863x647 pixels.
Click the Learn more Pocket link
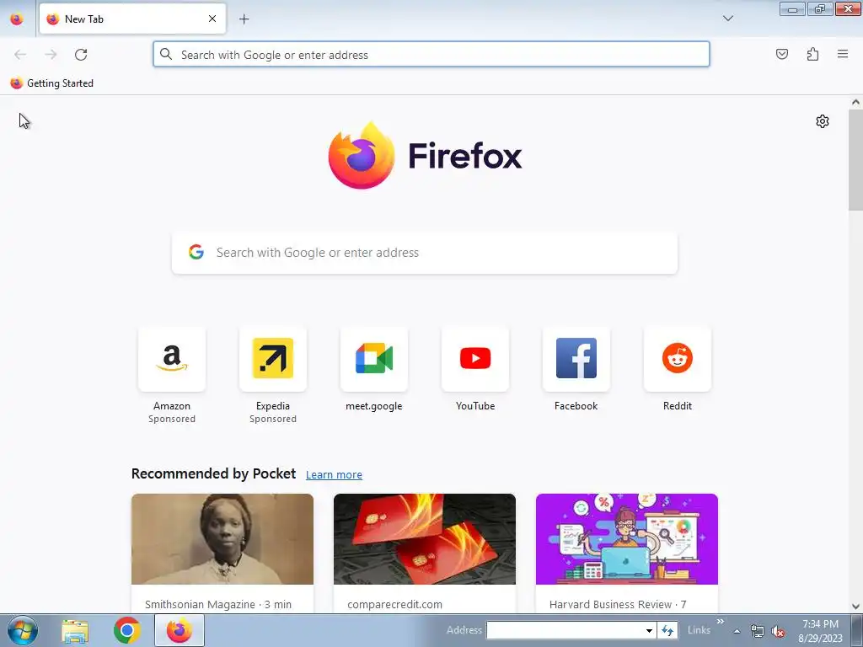[334, 474]
